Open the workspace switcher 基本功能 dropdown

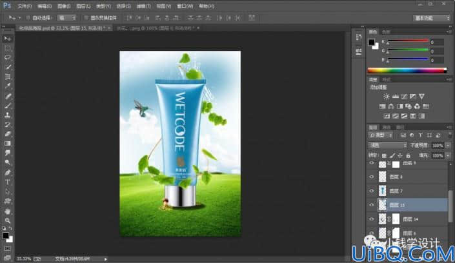pos(432,18)
